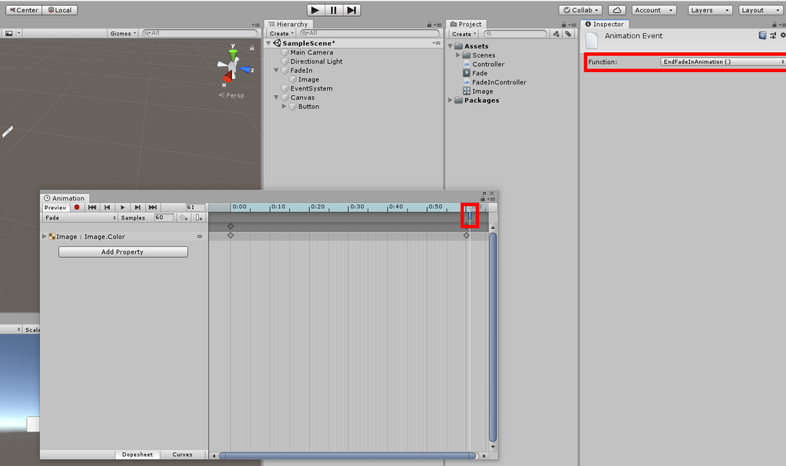Go to last keyframe in Animation
The width and height of the screenshot is (786, 466).
point(153,207)
